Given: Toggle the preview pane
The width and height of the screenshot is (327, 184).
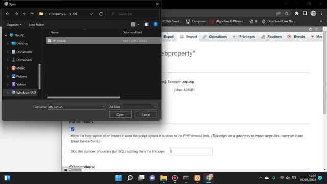Looking at the screenshot, I should click(x=147, y=24).
